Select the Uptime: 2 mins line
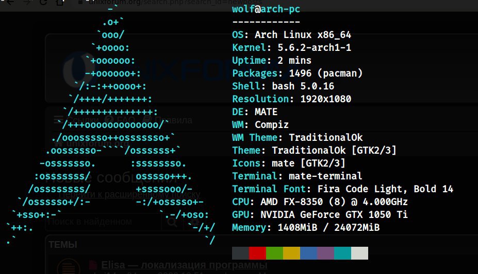 pyautogui.click(x=272, y=60)
